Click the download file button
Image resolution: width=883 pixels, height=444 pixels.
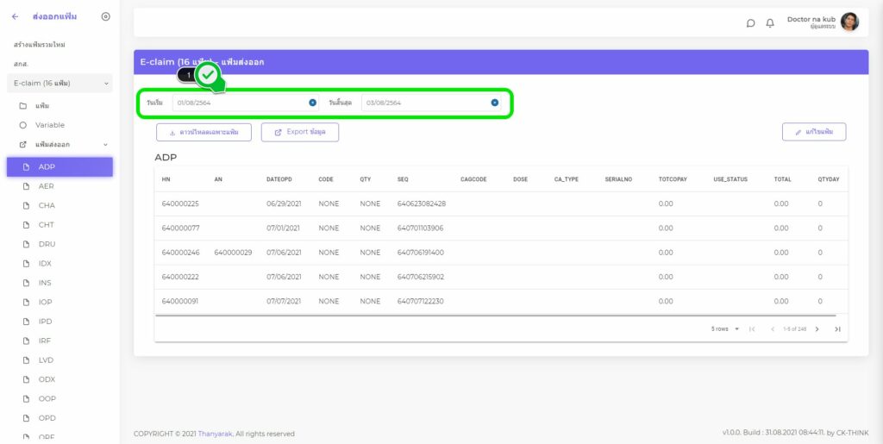tap(204, 132)
